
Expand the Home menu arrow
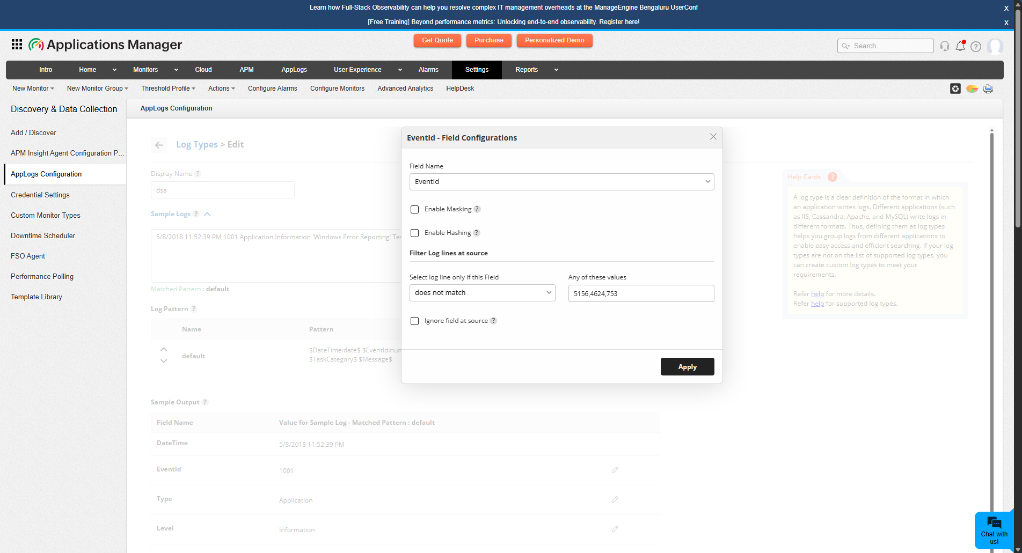[114, 70]
